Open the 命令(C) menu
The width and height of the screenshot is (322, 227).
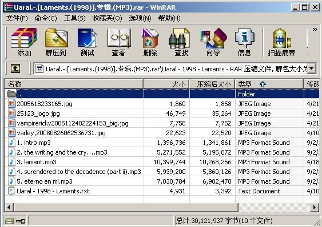pyautogui.click(x=46, y=18)
